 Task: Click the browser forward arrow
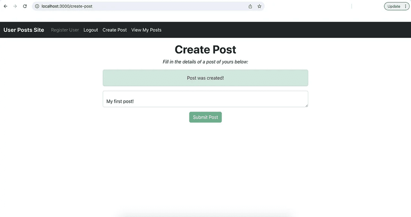tap(15, 6)
